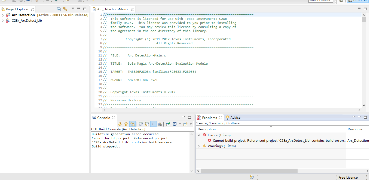Click Problems scroll-left arrow
370x180 pixels.
click(x=198, y=170)
